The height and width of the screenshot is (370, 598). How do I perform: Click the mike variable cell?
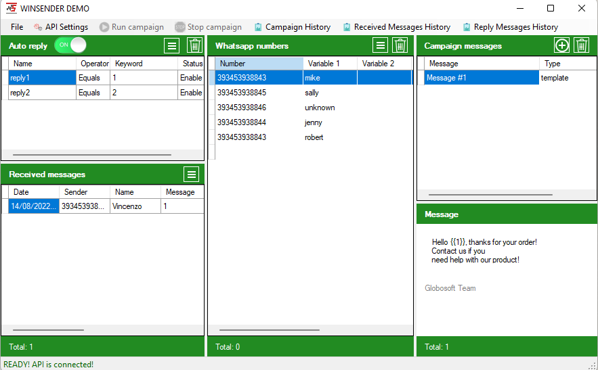(x=330, y=78)
